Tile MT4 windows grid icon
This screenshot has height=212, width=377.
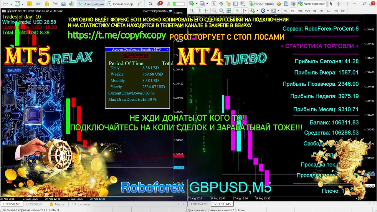tap(229, 11)
